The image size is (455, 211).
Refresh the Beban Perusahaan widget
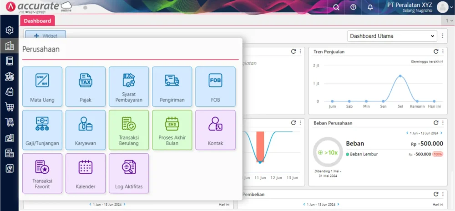436,123
